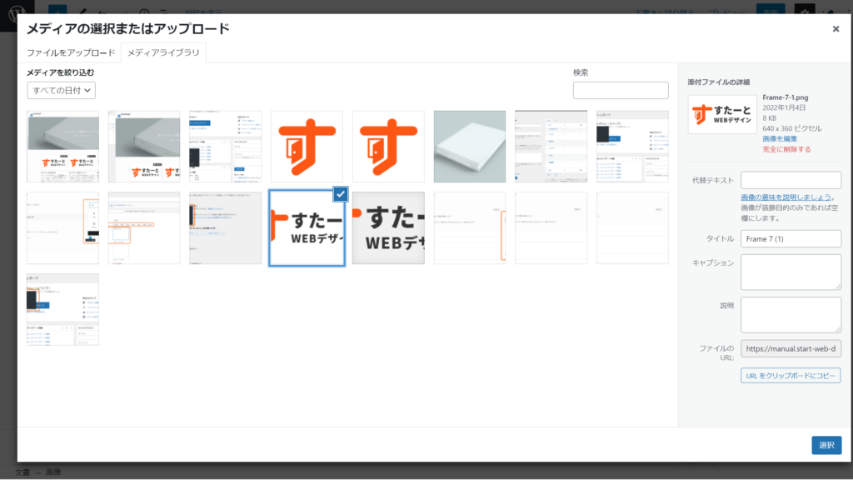Screen dimensions: 853x480
Task: Select the seventh thumbnail in top row
Action: [x=551, y=147]
